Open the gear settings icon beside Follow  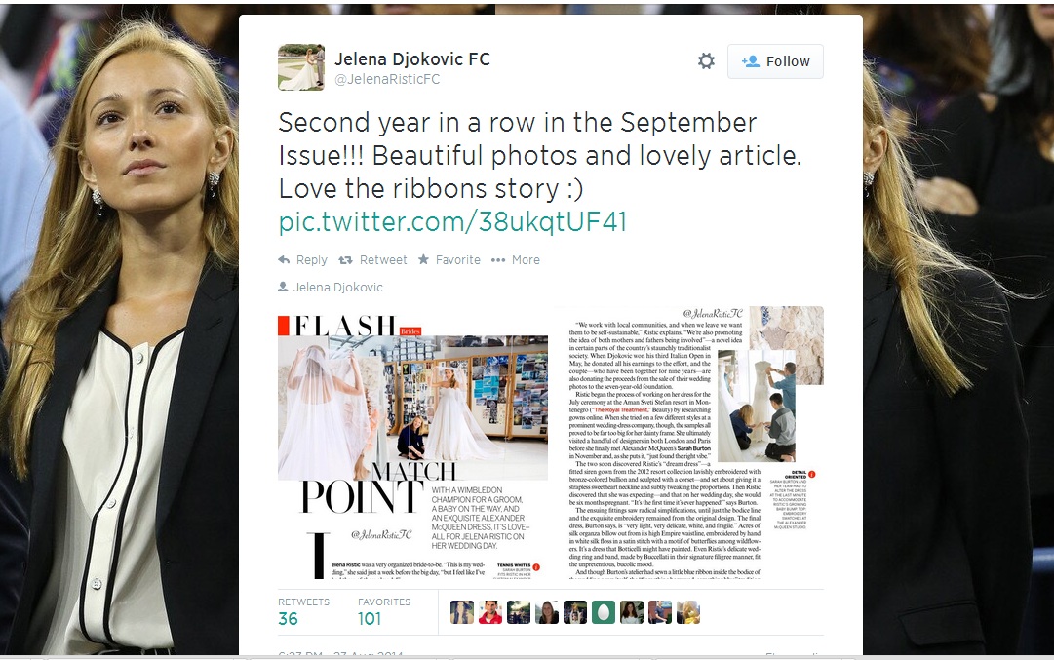click(x=706, y=61)
